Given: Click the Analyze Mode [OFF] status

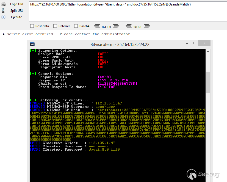Looking at the screenshot, I should (x=103, y=54).
